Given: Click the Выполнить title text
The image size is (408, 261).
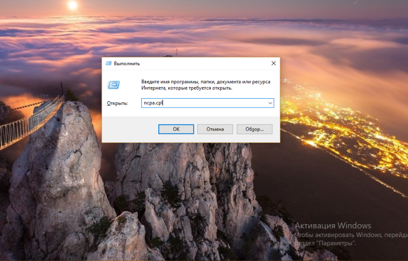Looking at the screenshot, I should point(127,64).
